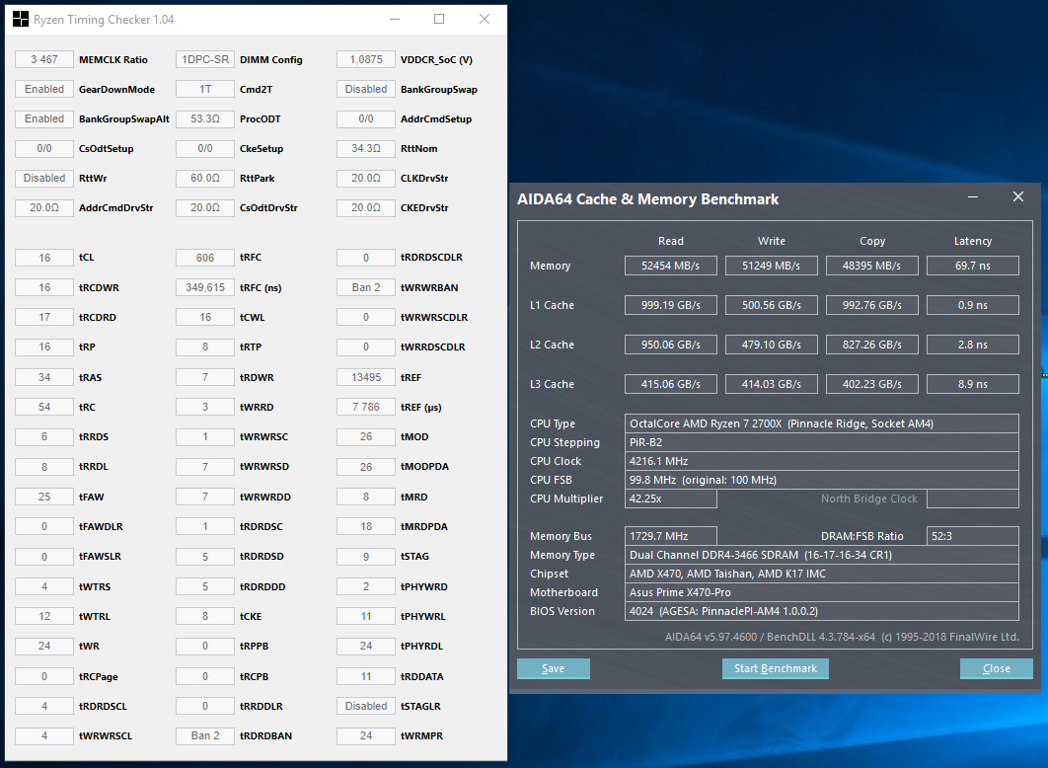Click Start Benchmark button
1048x768 pixels.
776,668
